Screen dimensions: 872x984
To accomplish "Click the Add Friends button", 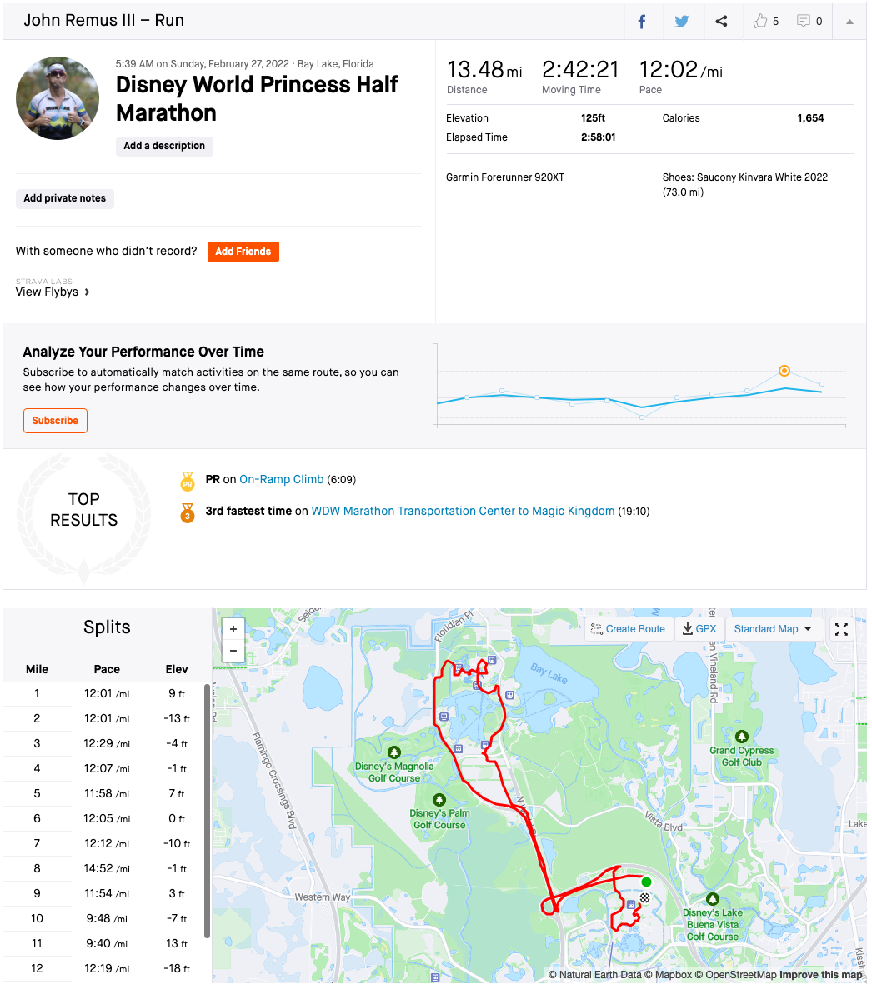I will point(243,252).
